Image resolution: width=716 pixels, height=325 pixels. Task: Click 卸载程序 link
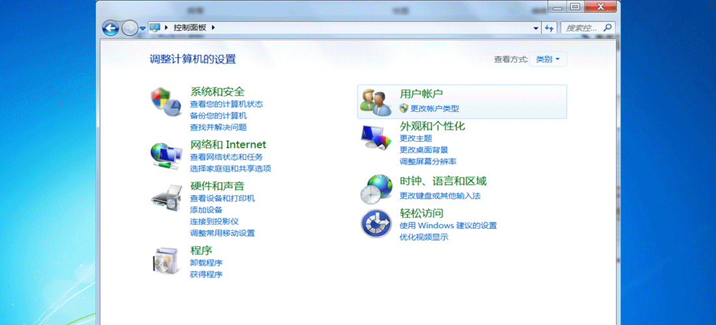pos(206,263)
